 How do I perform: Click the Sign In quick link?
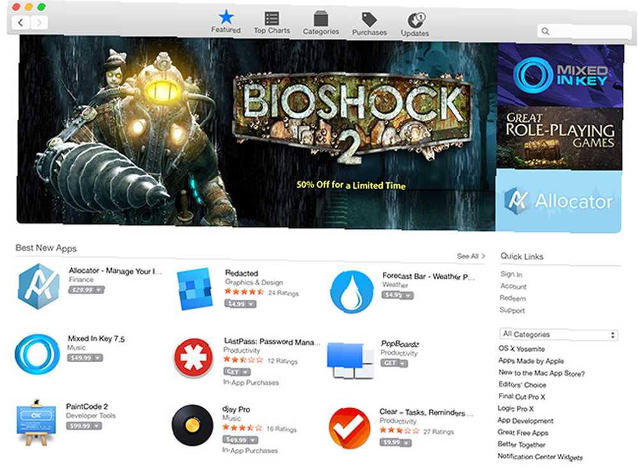[511, 274]
